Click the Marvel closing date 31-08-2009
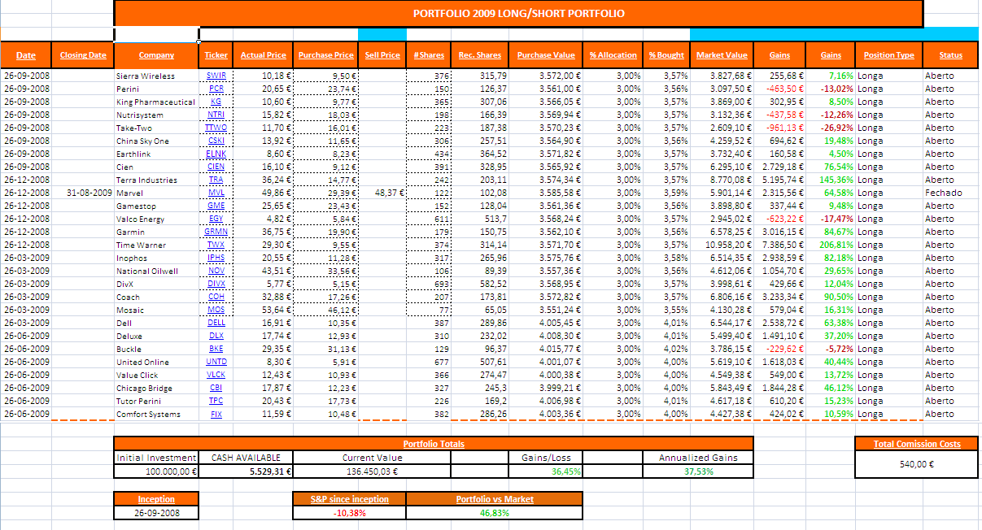 pyautogui.click(x=83, y=193)
